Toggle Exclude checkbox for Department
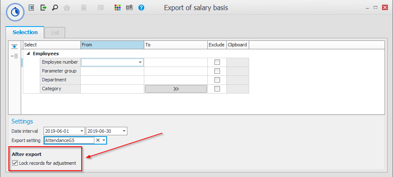Screen dimensions: 393x177 (217, 80)
